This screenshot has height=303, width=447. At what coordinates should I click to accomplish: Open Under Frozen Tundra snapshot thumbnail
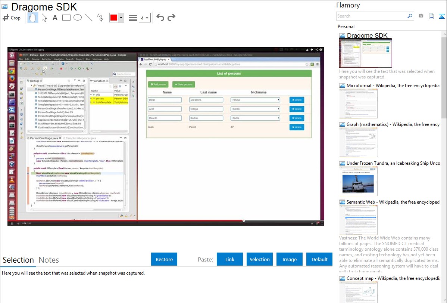pyautogui.click(x=358, y=181)
